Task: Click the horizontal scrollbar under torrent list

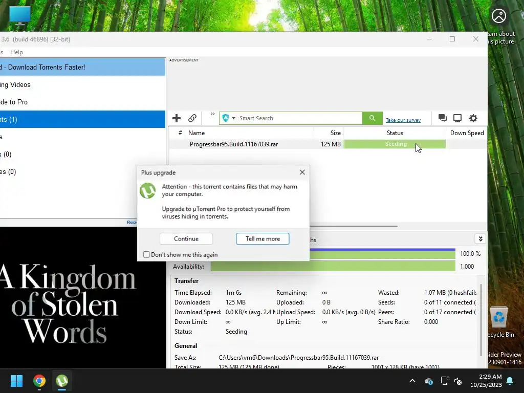Action: 354,226
